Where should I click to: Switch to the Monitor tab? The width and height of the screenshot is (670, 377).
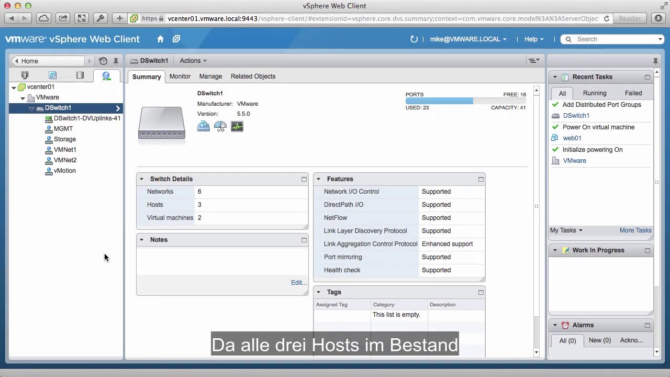coord(180,76)
